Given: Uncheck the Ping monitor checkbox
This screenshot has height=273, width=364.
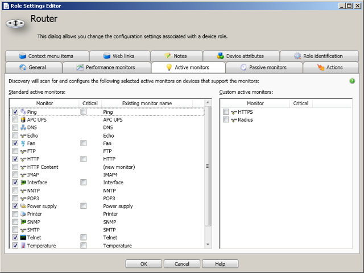Looking at the screenshot, I should coord(15,112).
